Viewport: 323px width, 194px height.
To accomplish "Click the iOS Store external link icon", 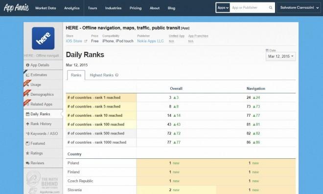I will click(x=86, y=41).
